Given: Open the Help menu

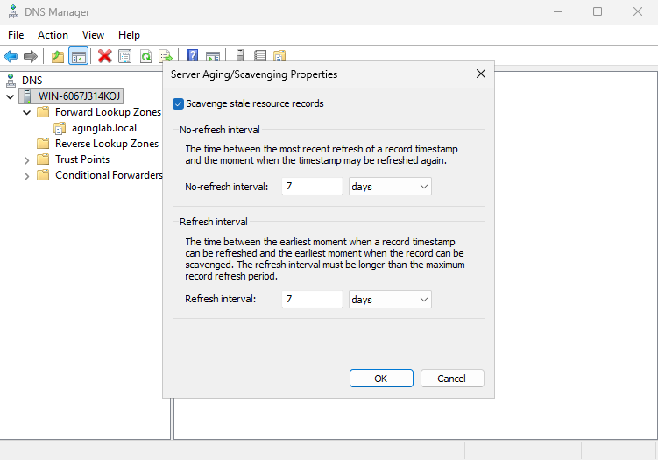Looking at the screenshot, I should [129, 35].
